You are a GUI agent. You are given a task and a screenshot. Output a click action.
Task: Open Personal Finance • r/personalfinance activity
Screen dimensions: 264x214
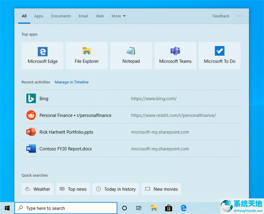tap(132, 115)
